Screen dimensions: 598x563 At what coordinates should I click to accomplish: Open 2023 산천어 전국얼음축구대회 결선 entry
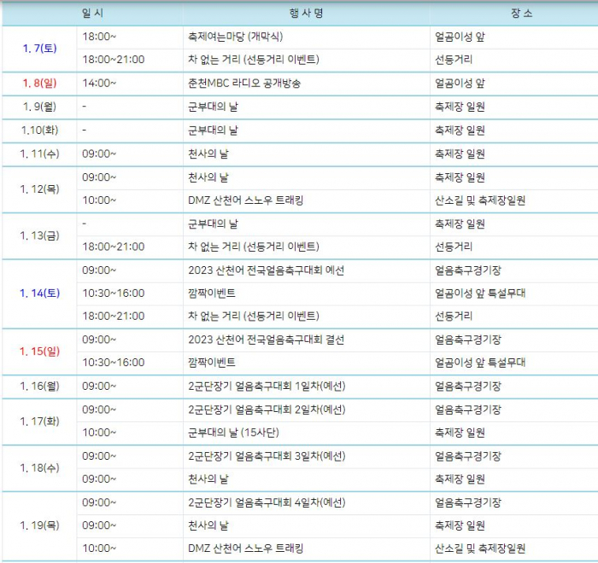pos(266,340)
